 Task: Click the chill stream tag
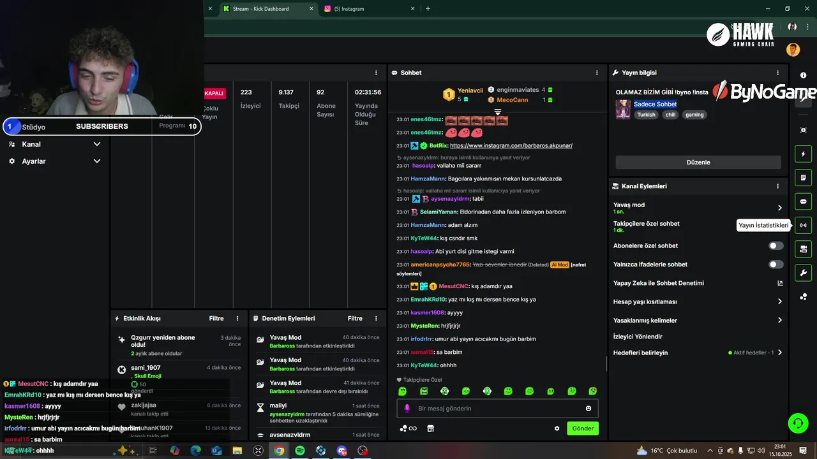pyautogui.click(x=670, y=115)
